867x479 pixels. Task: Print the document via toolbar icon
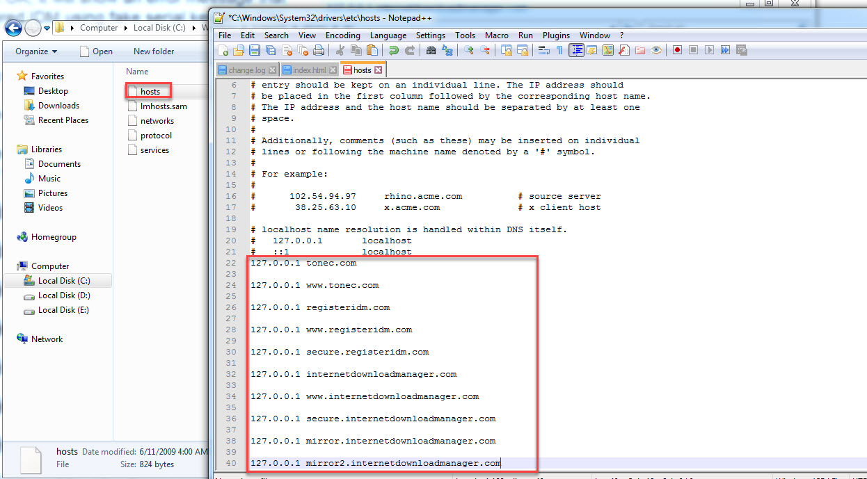click(x=319, y=50)
